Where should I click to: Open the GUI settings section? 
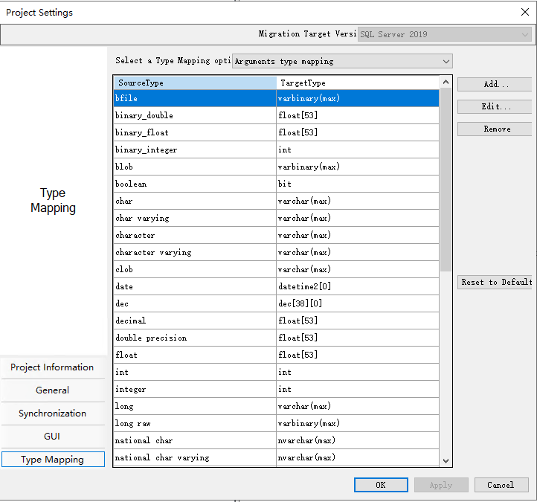(x=53, y=437)
